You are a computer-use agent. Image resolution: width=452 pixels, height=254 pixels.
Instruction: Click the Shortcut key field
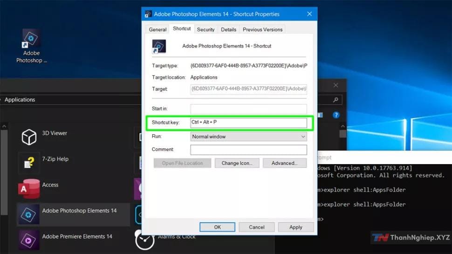click(x=248, y=123)
